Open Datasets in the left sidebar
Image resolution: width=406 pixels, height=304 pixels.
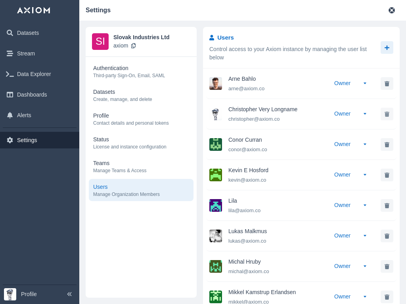click(x=28, y=33)
